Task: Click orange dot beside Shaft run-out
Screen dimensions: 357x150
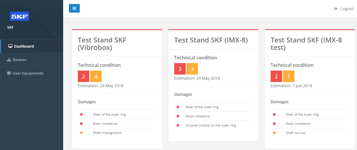Action: 274,133
